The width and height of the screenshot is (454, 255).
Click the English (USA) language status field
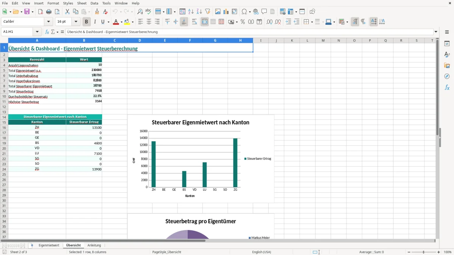click(262, 252)
